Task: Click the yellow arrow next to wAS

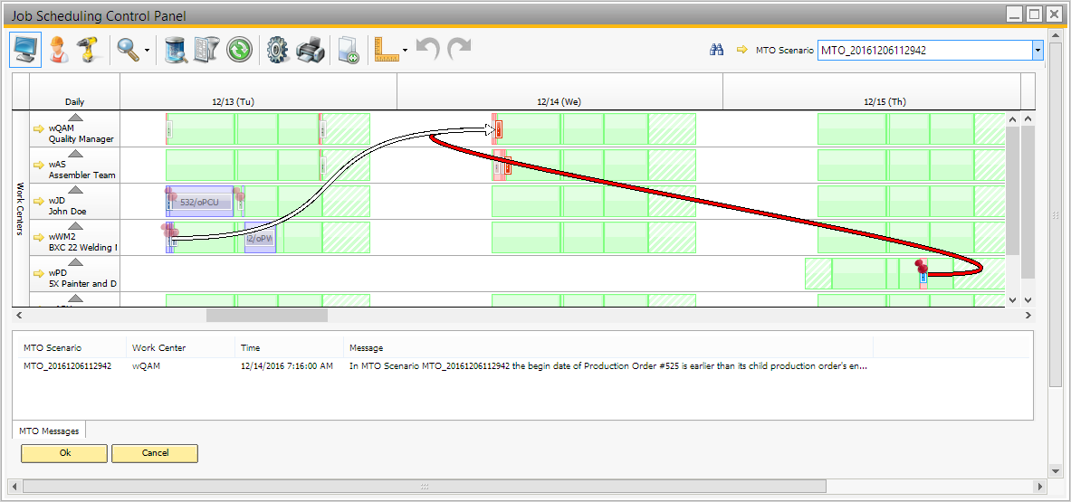Action: pyautogui.click(x=39, y=165)
